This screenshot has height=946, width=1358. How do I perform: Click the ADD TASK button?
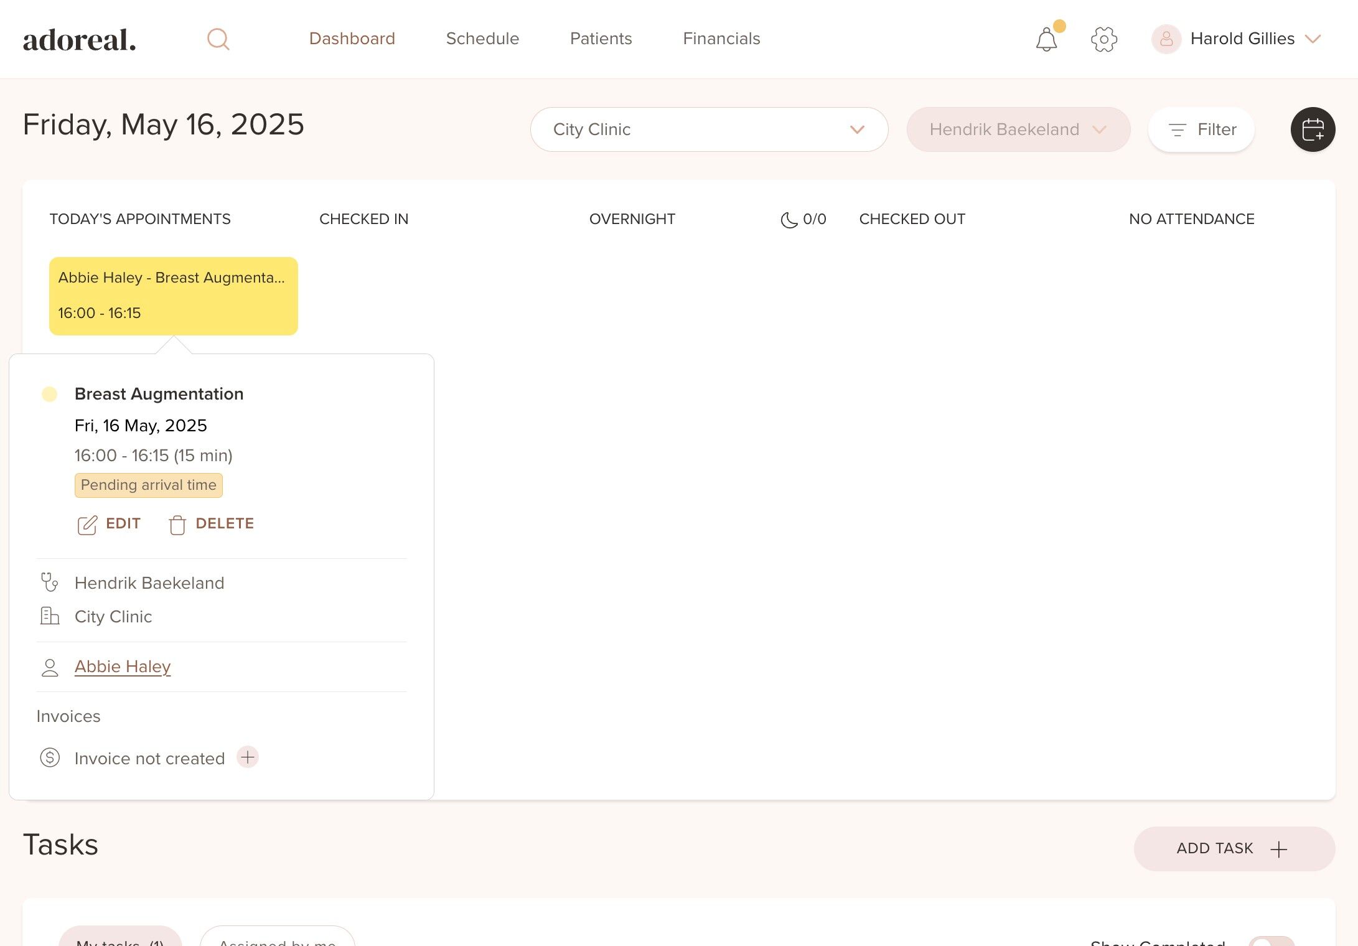pyautogui.click(x=1234, y=848)
